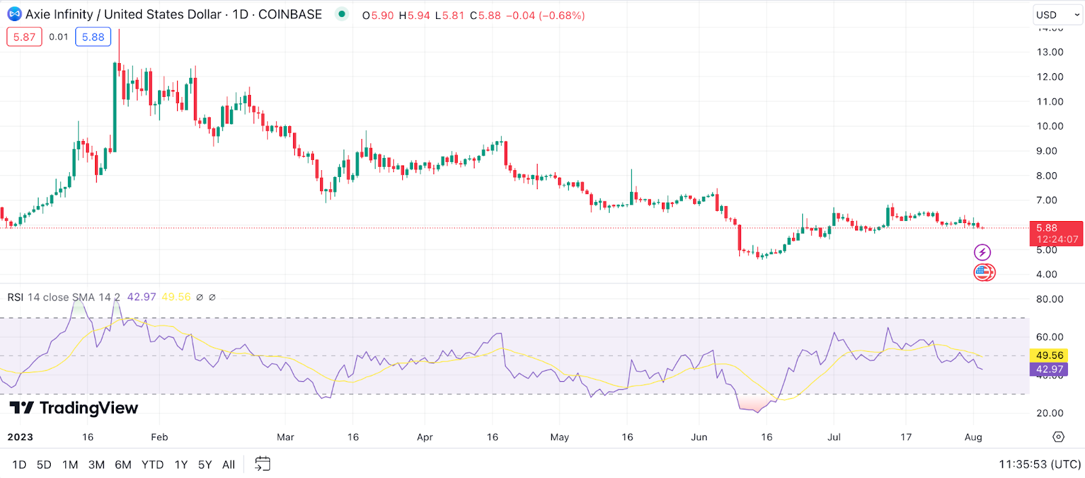Click the purple 42.97 RSI axis label

click(x=1049, y=370)
